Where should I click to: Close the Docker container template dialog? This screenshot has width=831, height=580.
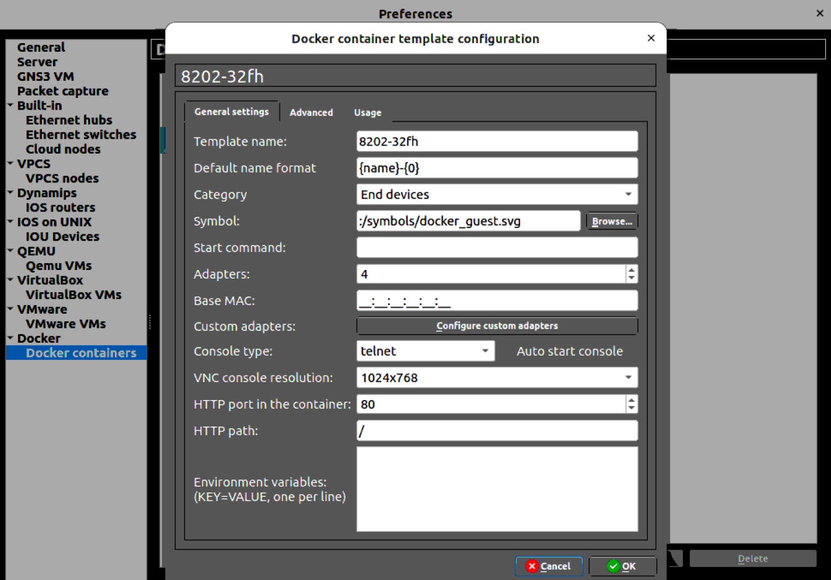click(651, 38)
